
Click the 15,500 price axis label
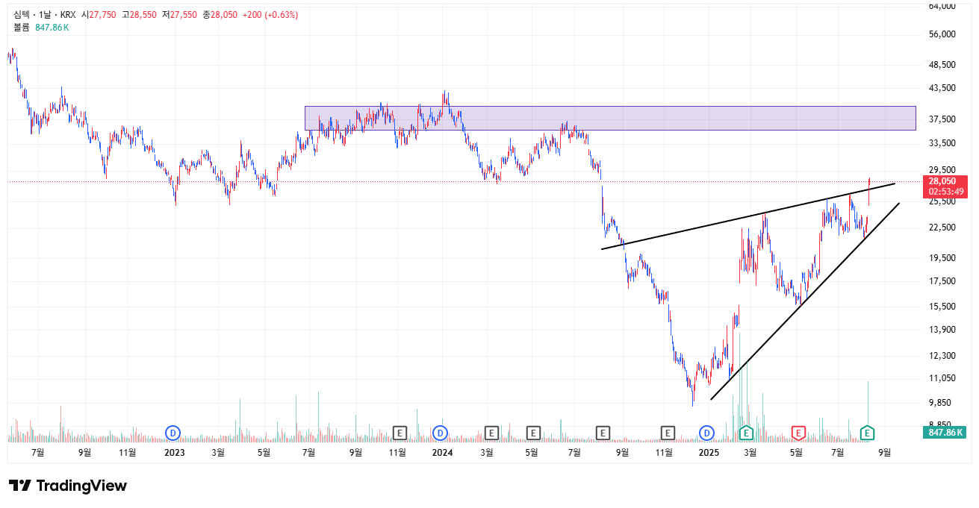pos(942,307)
